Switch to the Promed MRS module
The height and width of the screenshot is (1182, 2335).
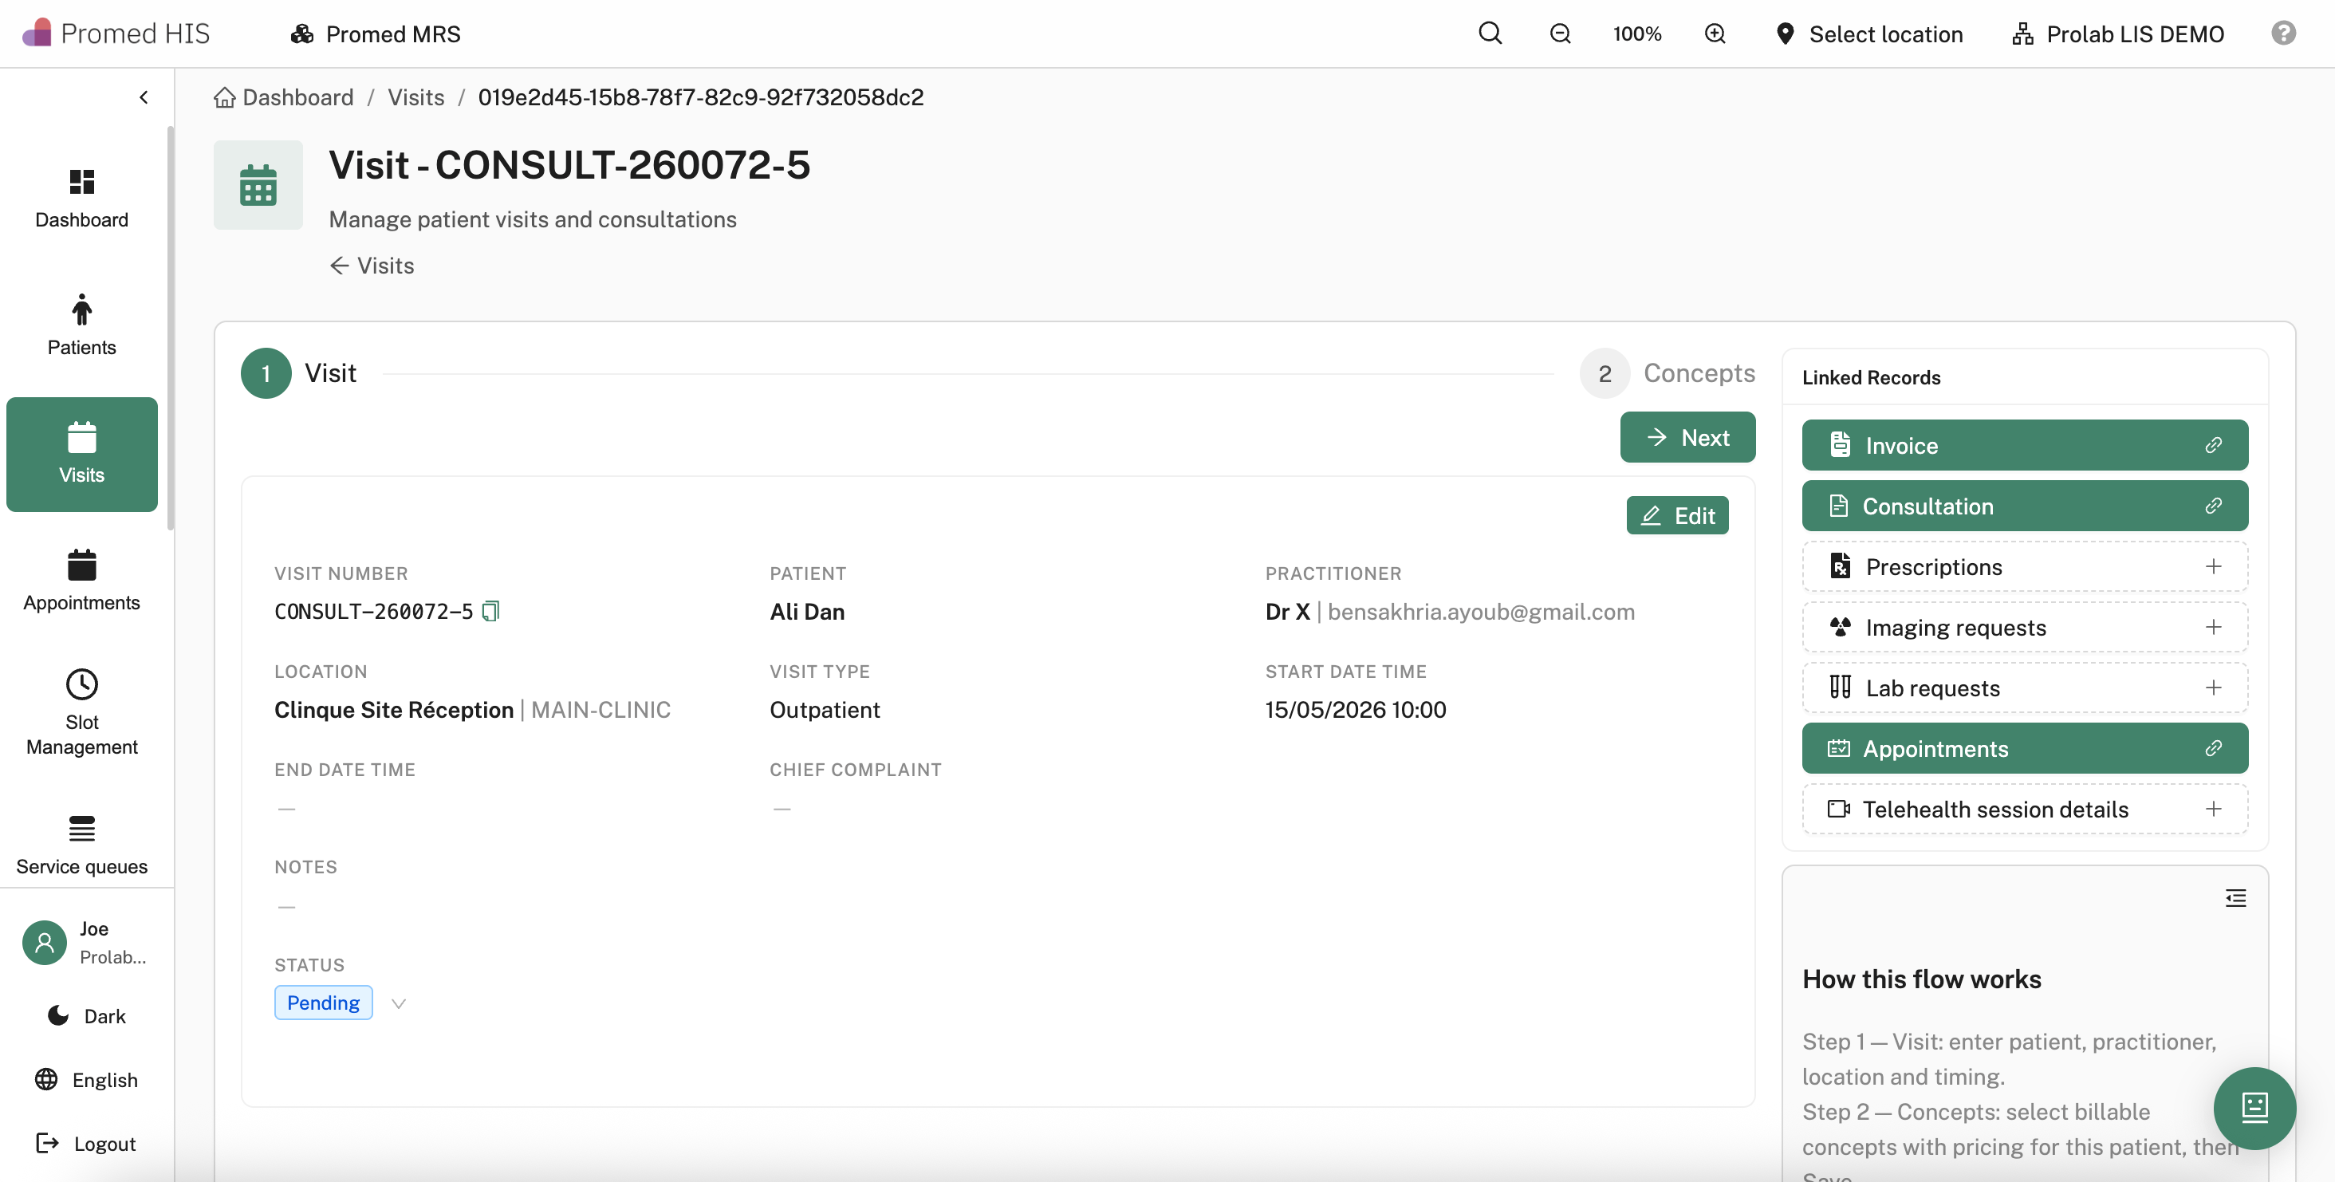click(376, 33)
